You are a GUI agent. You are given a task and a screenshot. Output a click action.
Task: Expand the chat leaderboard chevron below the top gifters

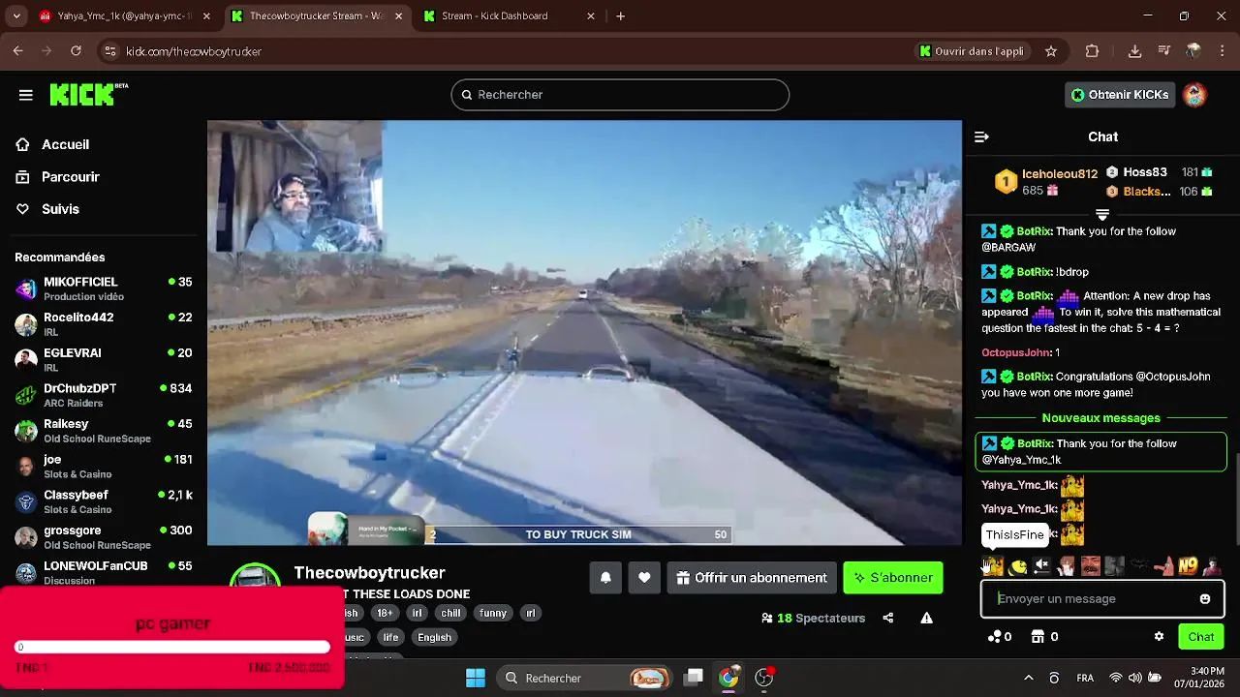point(1101,214)
